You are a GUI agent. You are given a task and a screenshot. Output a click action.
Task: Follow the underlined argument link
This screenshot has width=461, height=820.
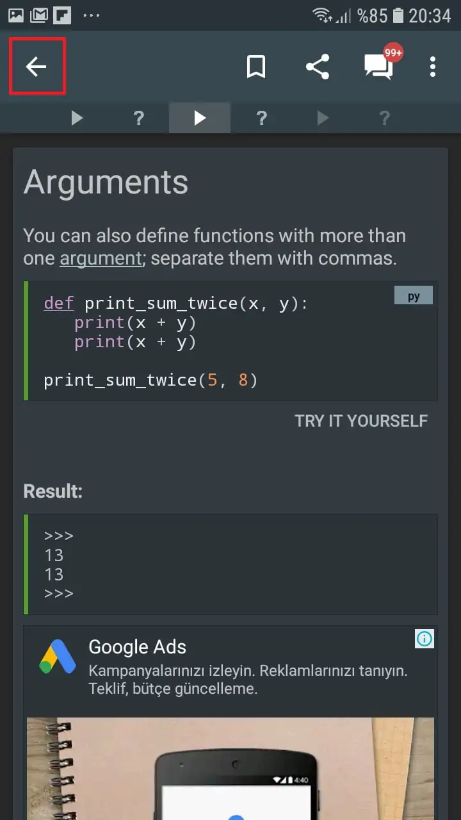tap(101, 258)
